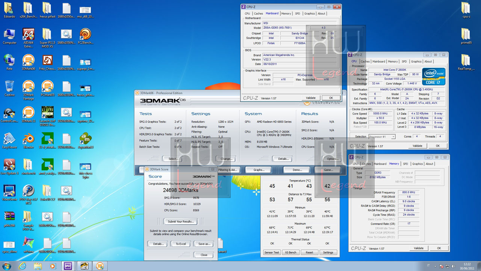This screenshot has height=271, width=481.
Task: Open the Blender desktop shortcut
Action: (x=29, y=141)
